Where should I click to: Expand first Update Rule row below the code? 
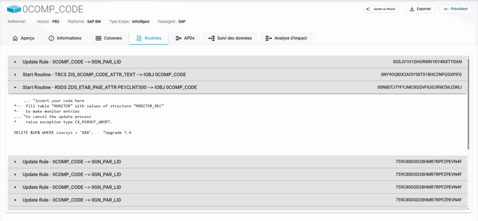coord(237,162)
